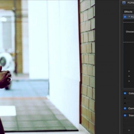Select the highlighted FCPX effect row name

(x=132, y=17)
